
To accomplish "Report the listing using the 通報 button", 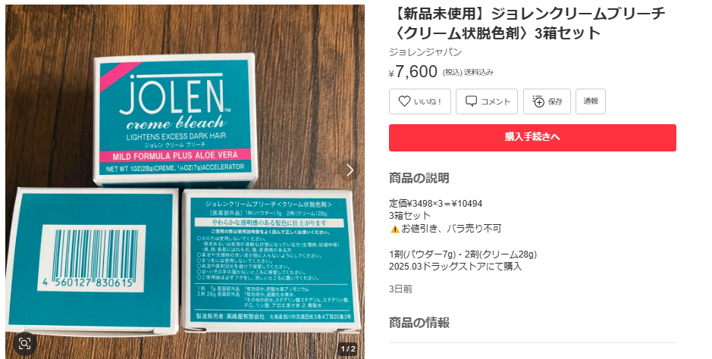I will click(x=591, y=101).
